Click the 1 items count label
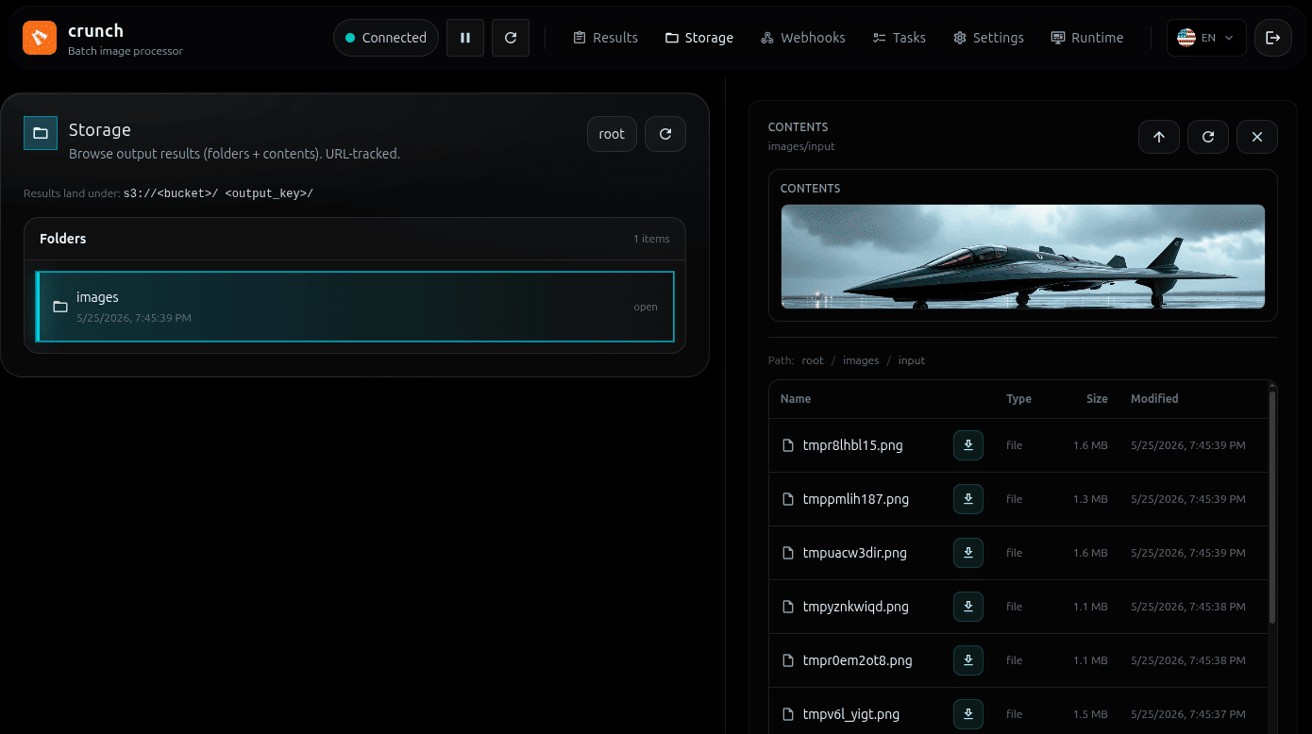 click(651, 239)
